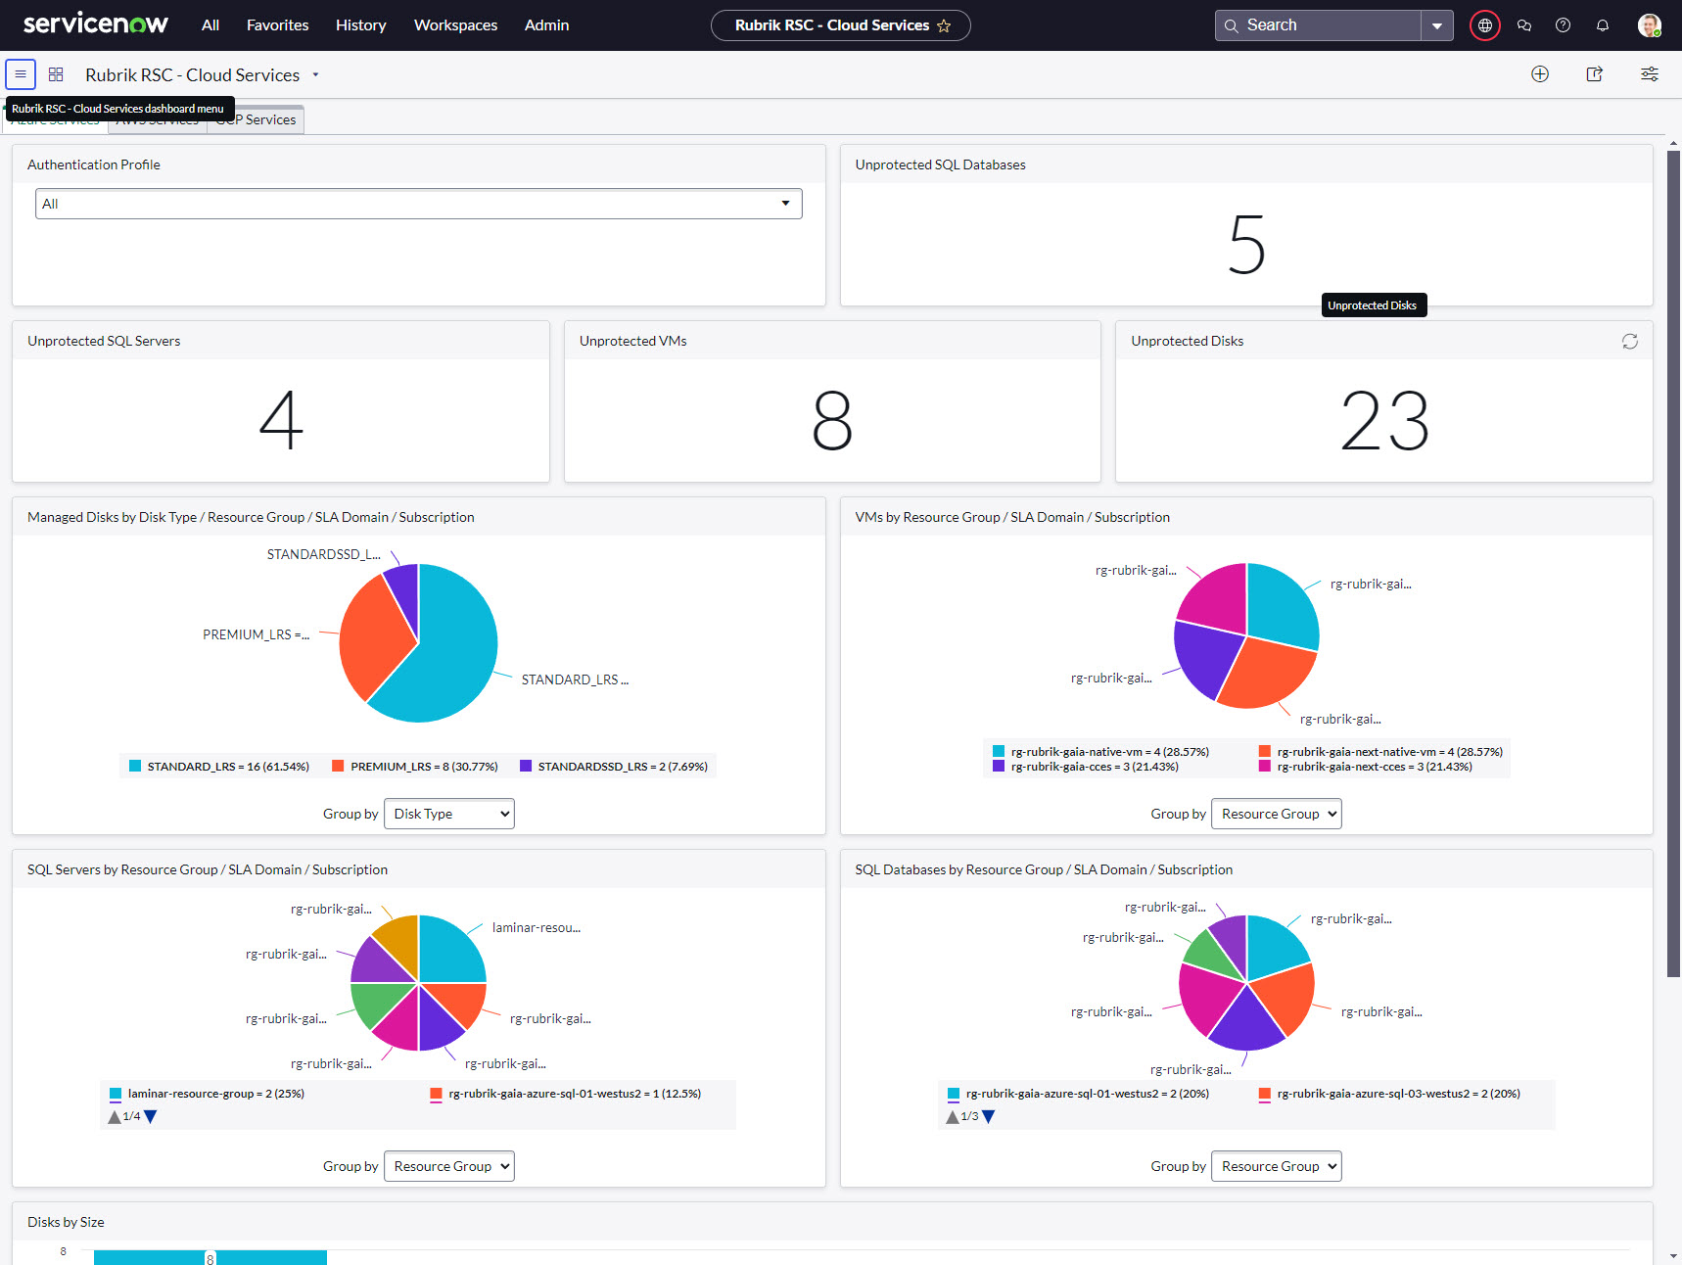
Task: Go to the ServiceNow home logo
Action: (95, 24)
